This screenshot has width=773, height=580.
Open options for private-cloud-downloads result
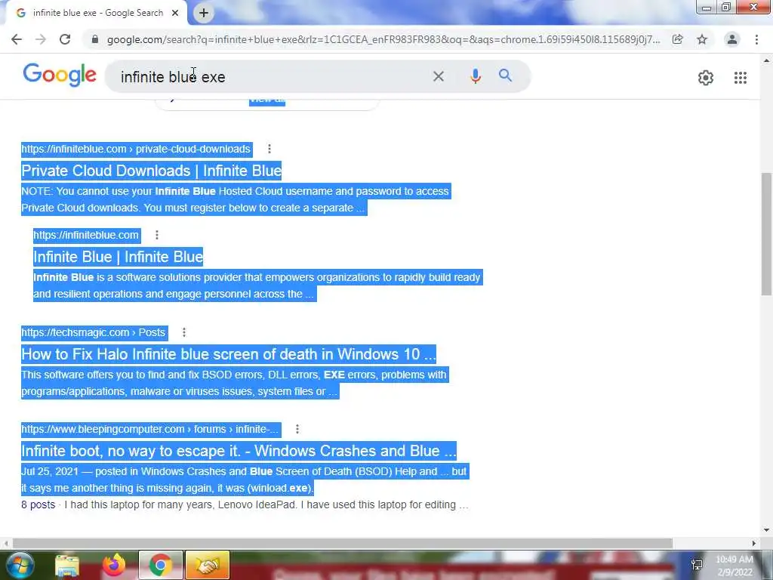[x=269, y=149]
